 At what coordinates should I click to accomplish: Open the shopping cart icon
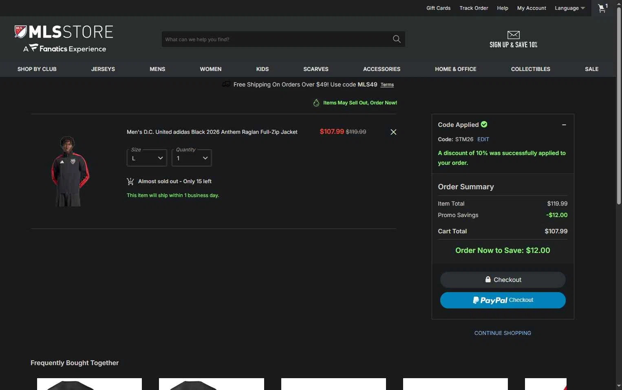602,8
